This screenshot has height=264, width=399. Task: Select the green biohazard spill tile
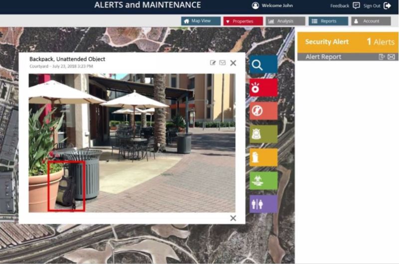(x=263, y=181)
